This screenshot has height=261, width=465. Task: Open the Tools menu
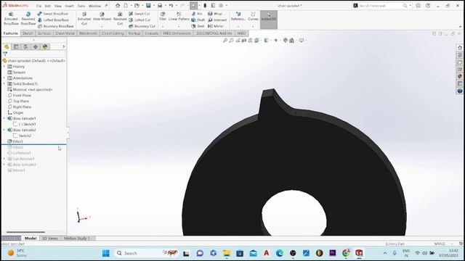[x=81, y=6]
